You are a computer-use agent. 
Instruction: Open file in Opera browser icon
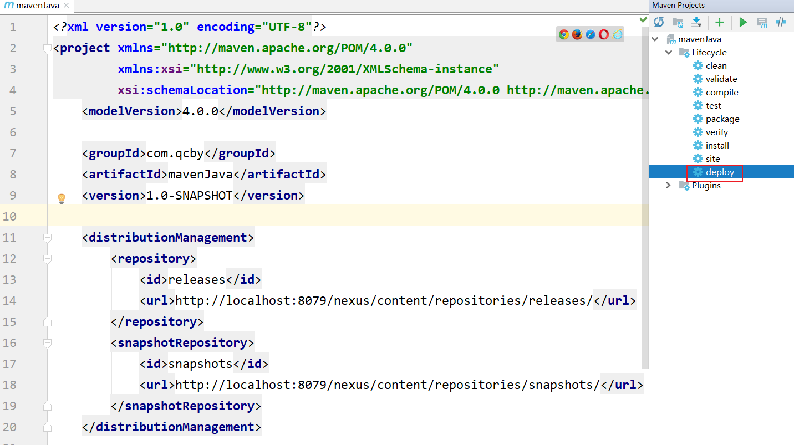[604, 34]
